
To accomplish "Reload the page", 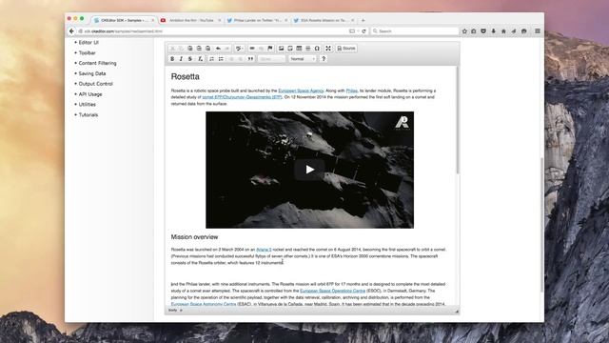I will (363, 31).
